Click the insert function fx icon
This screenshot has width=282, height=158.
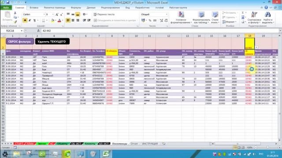click(38, 31)
